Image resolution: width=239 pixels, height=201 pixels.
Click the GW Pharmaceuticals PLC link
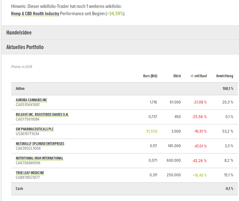click(x=35, y=129)
